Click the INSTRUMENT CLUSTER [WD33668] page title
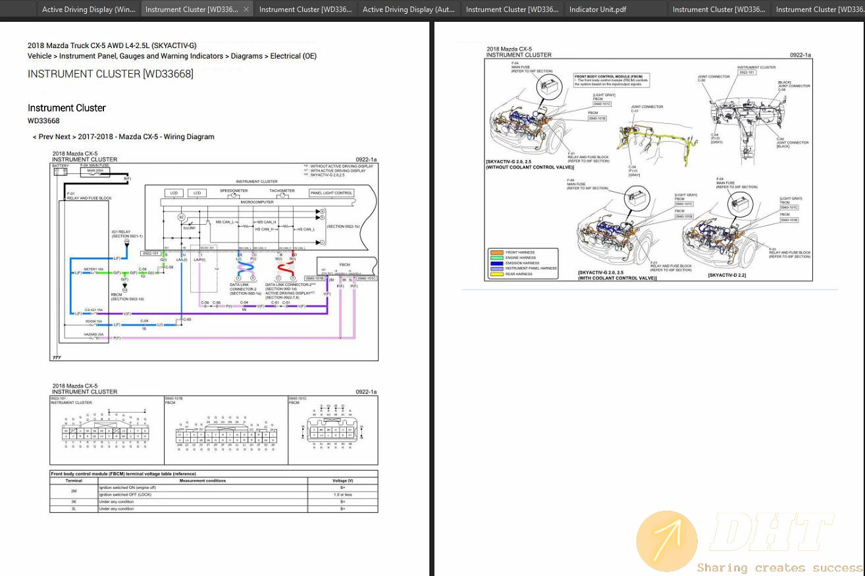 (x=111, y=74)
